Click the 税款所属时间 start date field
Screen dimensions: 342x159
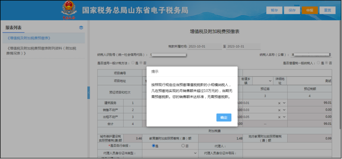click(x=205, y=46)
